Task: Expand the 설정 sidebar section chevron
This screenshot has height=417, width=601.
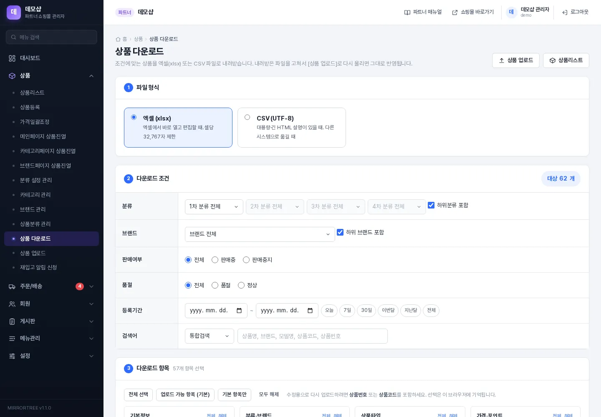Action: [91, 356]
